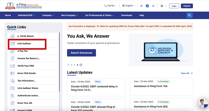This screenshot has width=209, height=111.
Task: Click the Tax Information icon
Action: coord(12,81)
